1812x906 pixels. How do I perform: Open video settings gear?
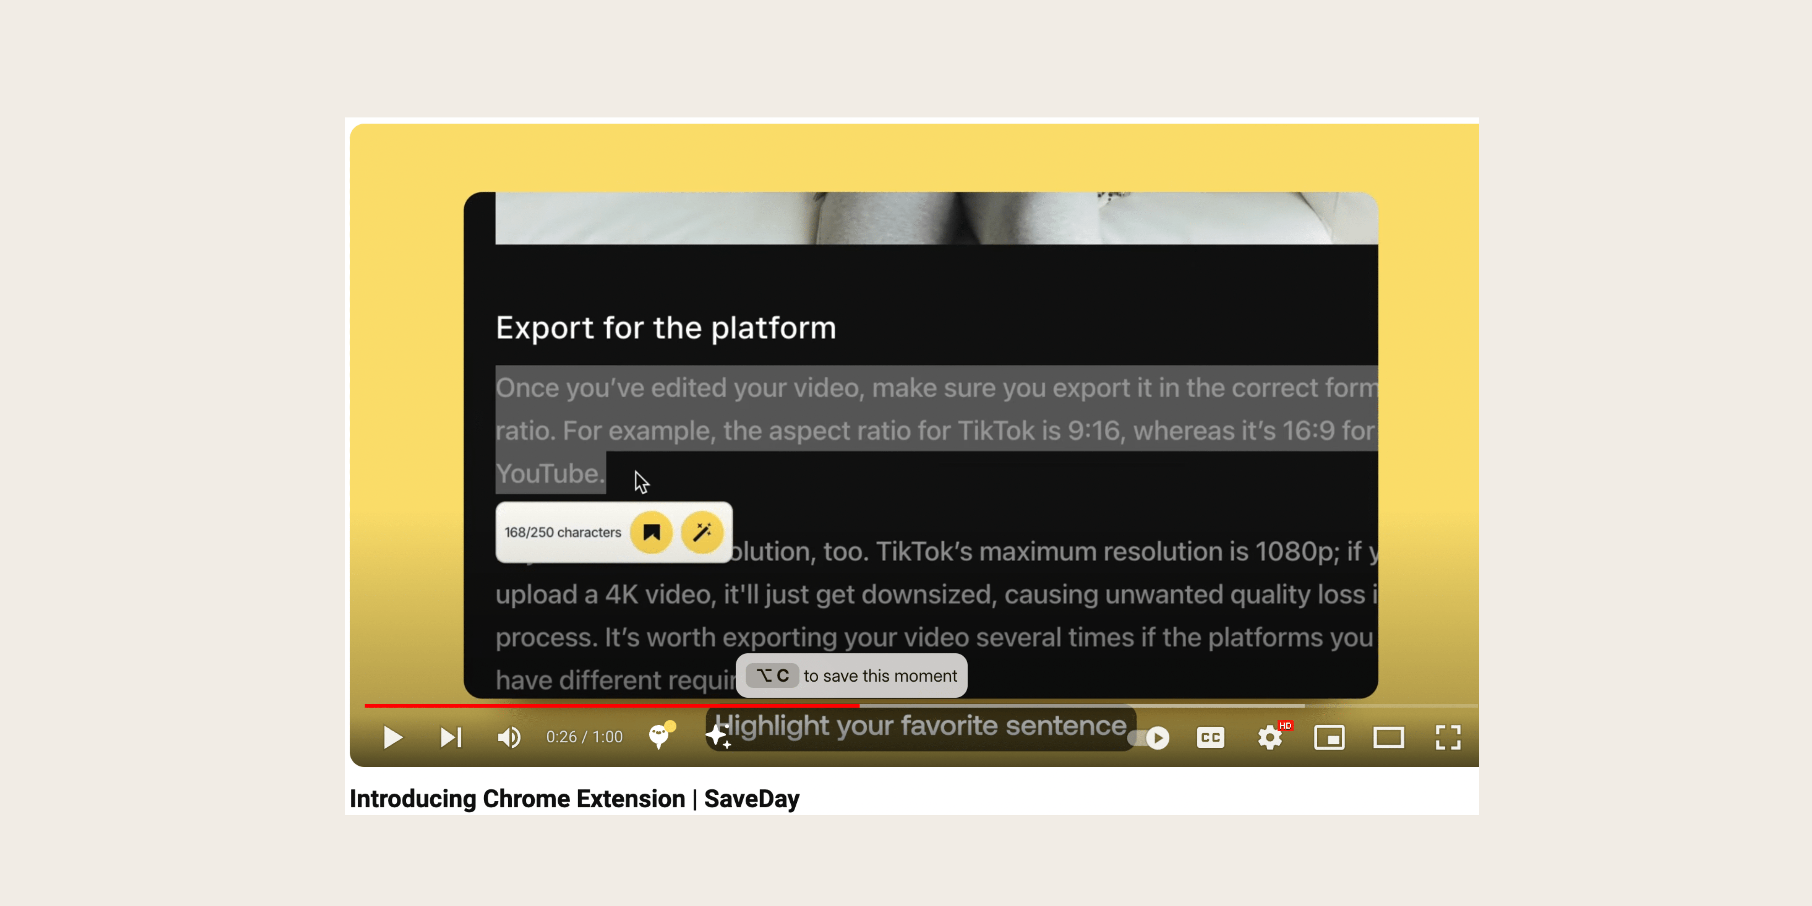(1270, 737)
